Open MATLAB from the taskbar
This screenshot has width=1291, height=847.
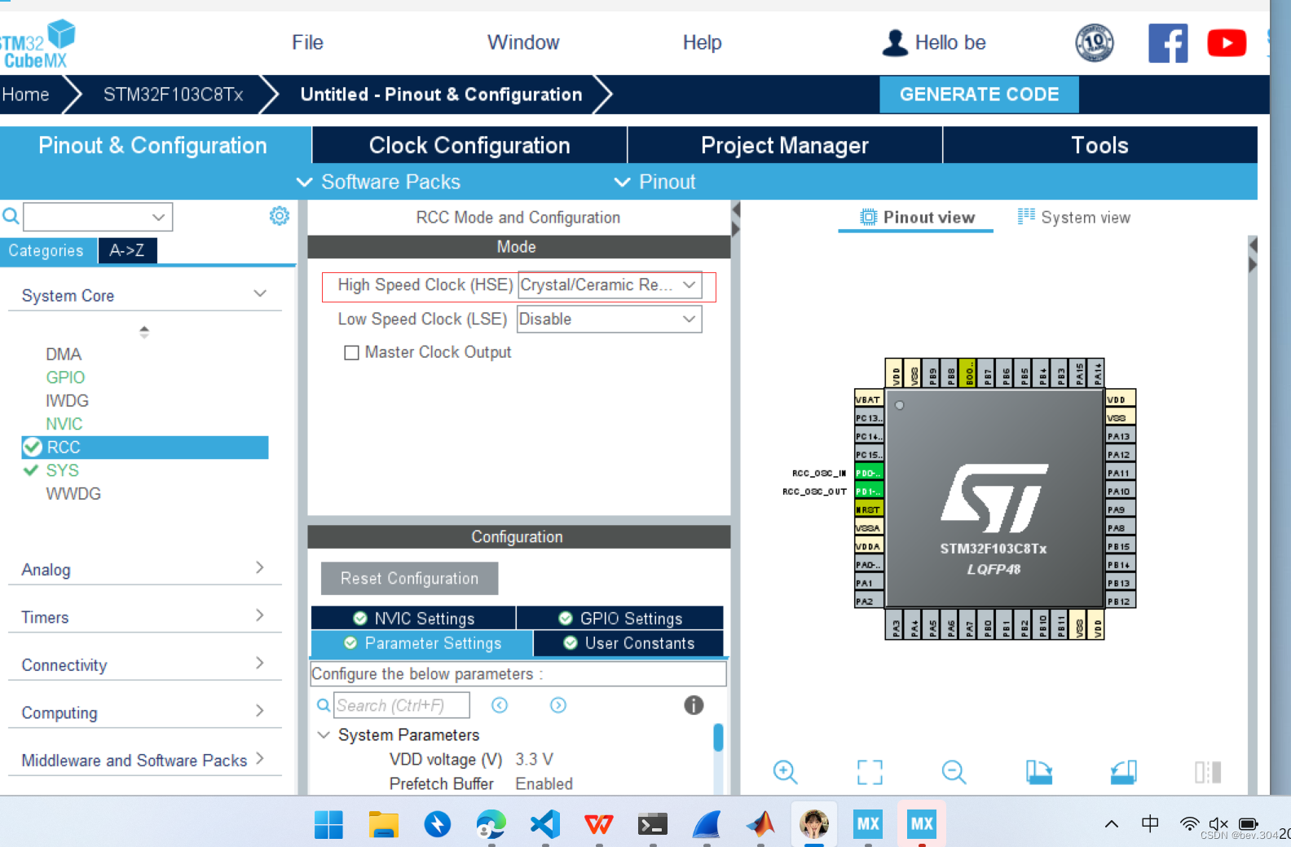[x=760, y=824]
